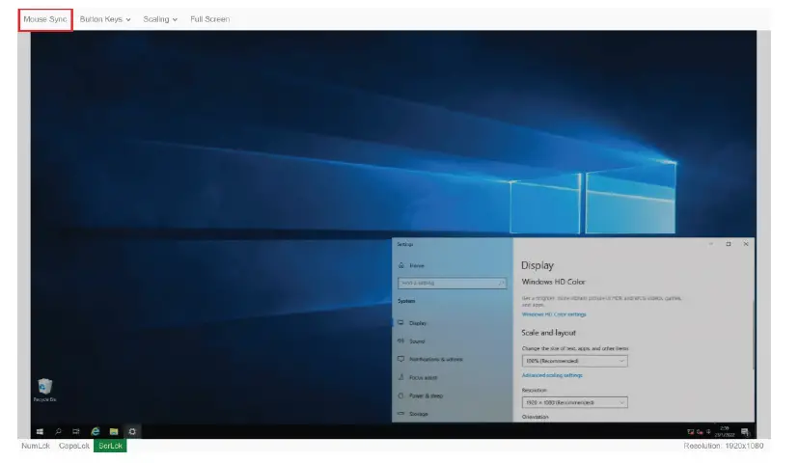Open Task View on the taskbar

(76, 431)
